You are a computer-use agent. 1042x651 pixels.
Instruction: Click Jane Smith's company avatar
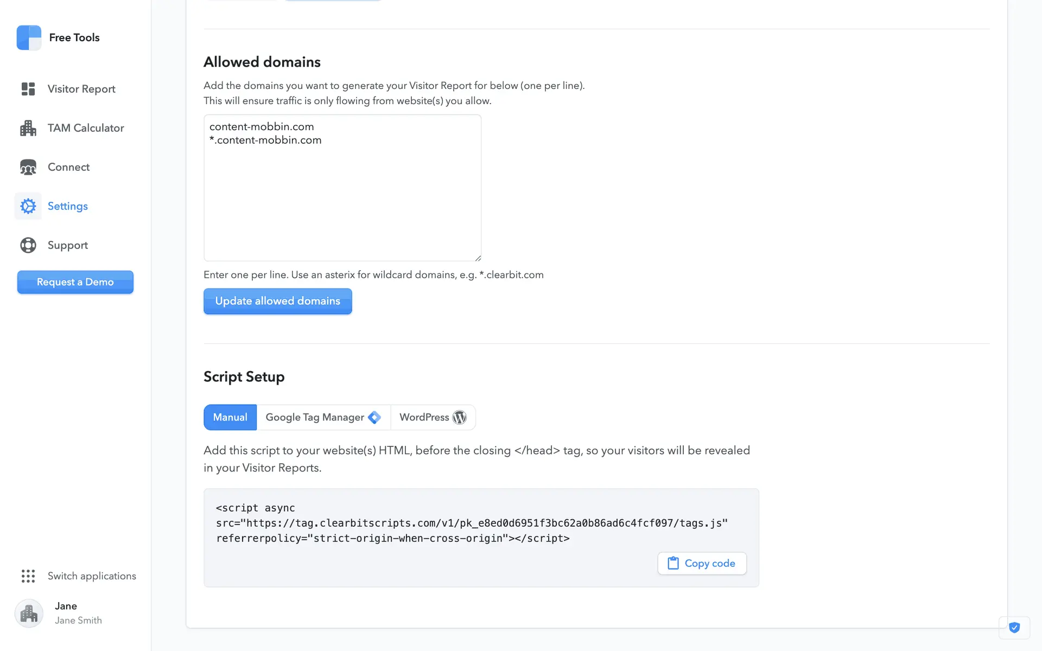29,613
